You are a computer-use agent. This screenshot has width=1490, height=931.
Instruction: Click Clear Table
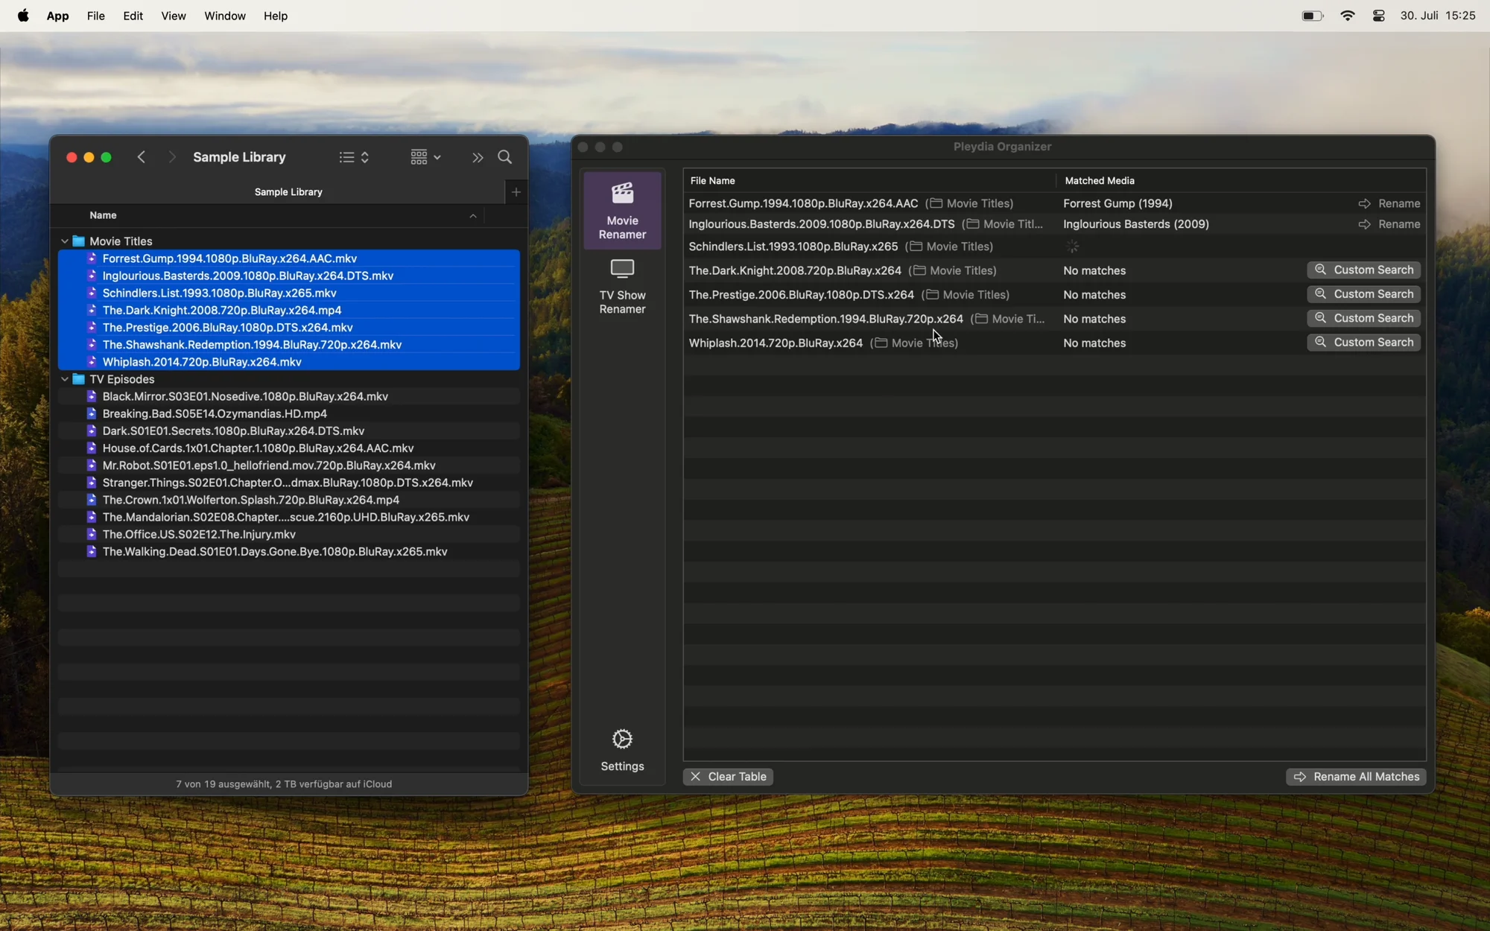(x=728, y=776)
